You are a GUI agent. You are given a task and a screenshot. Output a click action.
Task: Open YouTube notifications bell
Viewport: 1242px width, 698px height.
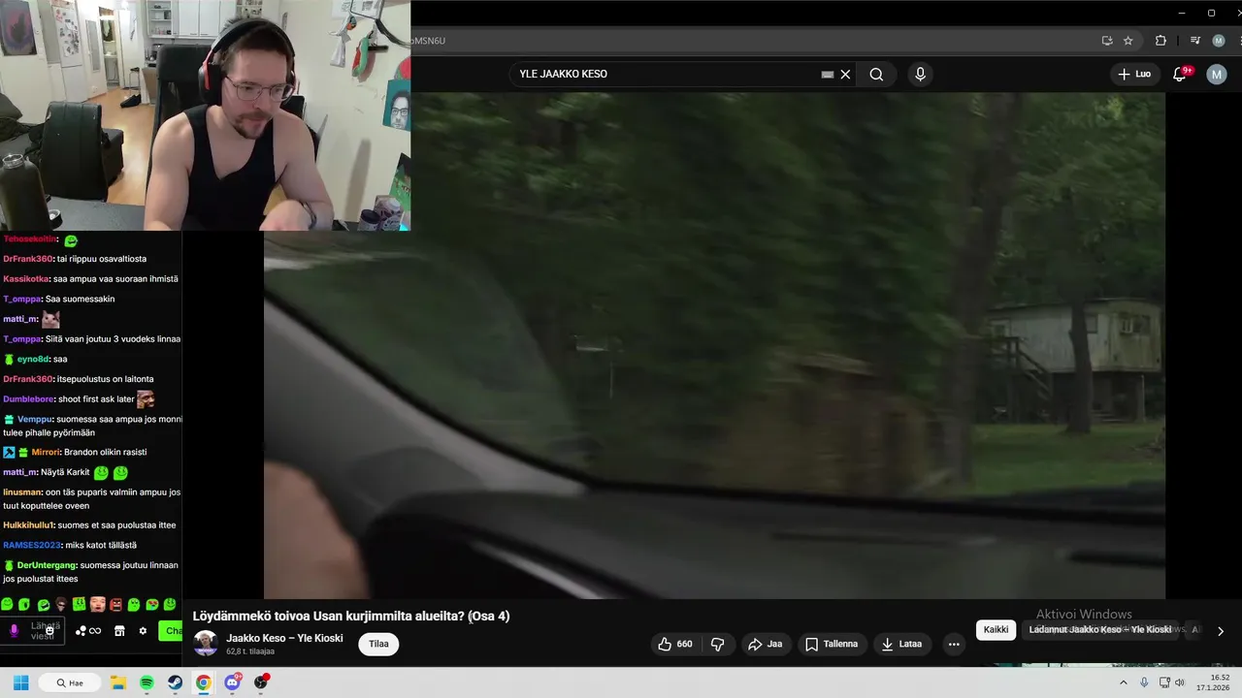(x=1180, y=75)
